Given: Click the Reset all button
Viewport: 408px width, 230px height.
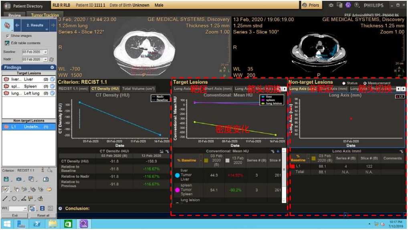Looking at the screenshot, I should [x=43, y=215].
